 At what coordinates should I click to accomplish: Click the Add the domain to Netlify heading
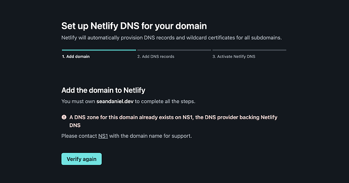pyautogui.click(x=103, y=90)
